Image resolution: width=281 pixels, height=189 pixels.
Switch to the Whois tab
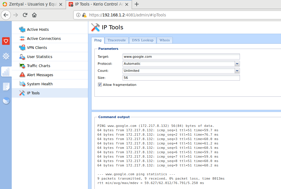[165, 40]
